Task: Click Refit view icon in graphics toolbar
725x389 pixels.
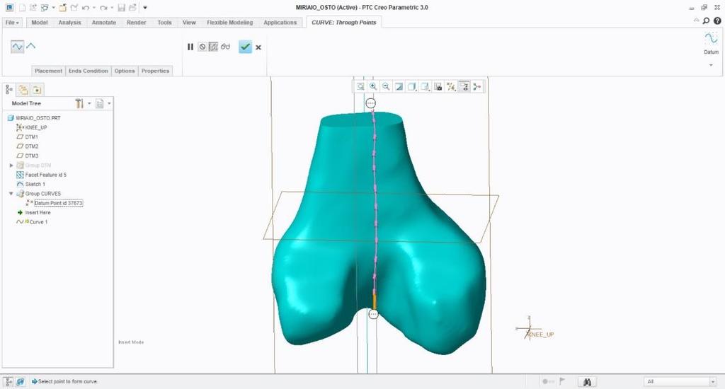Action: tap(360, 86)
